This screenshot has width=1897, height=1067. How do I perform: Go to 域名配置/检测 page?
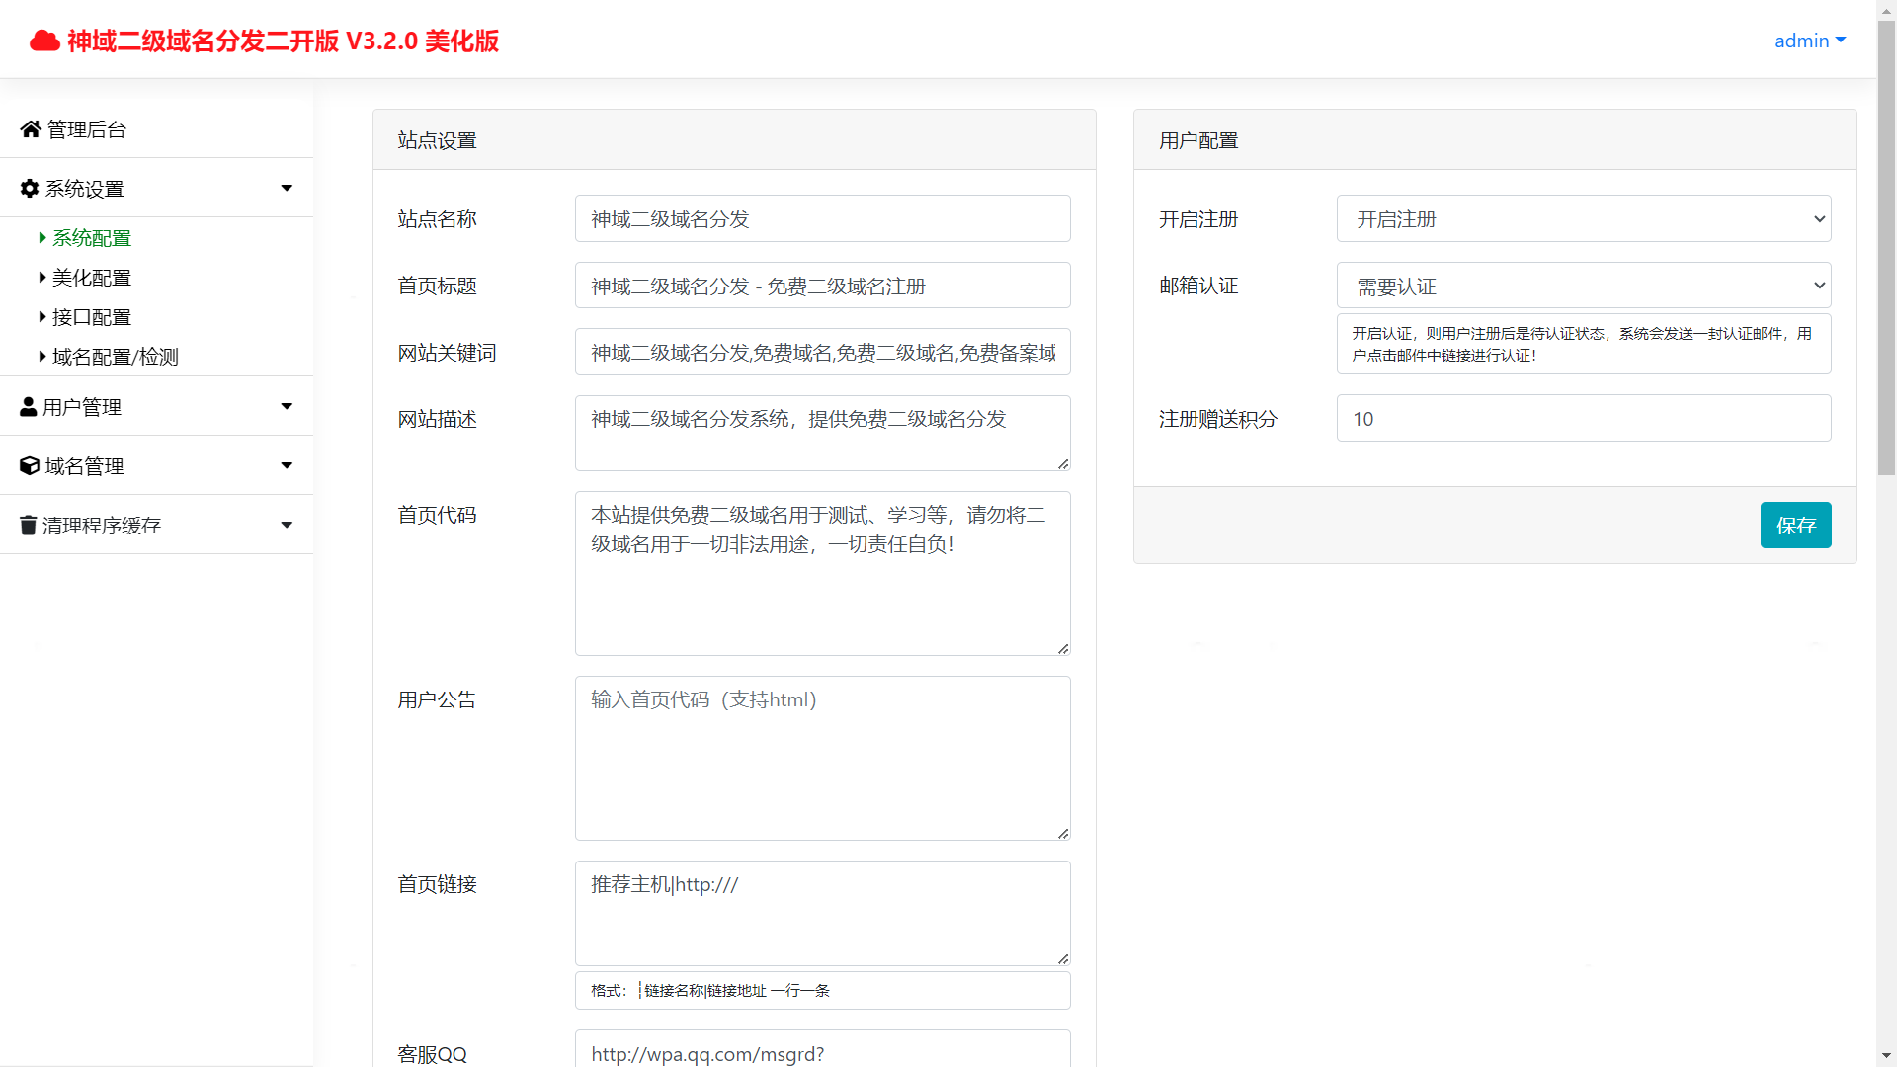pos(115,357)
